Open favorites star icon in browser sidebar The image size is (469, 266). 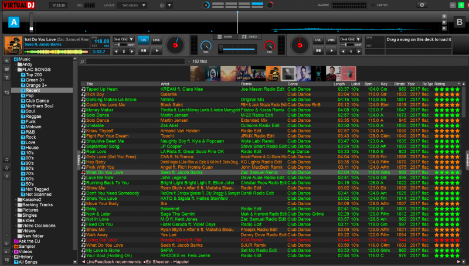click(x=6, y=61)
